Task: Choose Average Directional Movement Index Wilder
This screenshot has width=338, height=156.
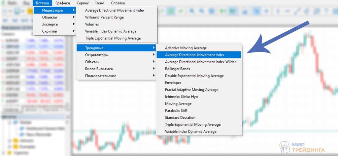Action: tap(200, 62)
